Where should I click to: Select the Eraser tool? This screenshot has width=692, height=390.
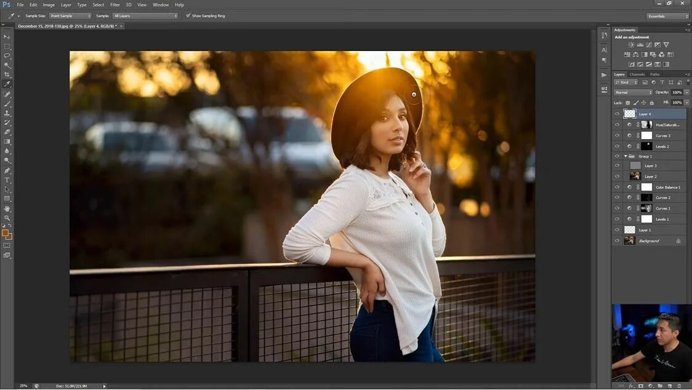pos(7,132)
